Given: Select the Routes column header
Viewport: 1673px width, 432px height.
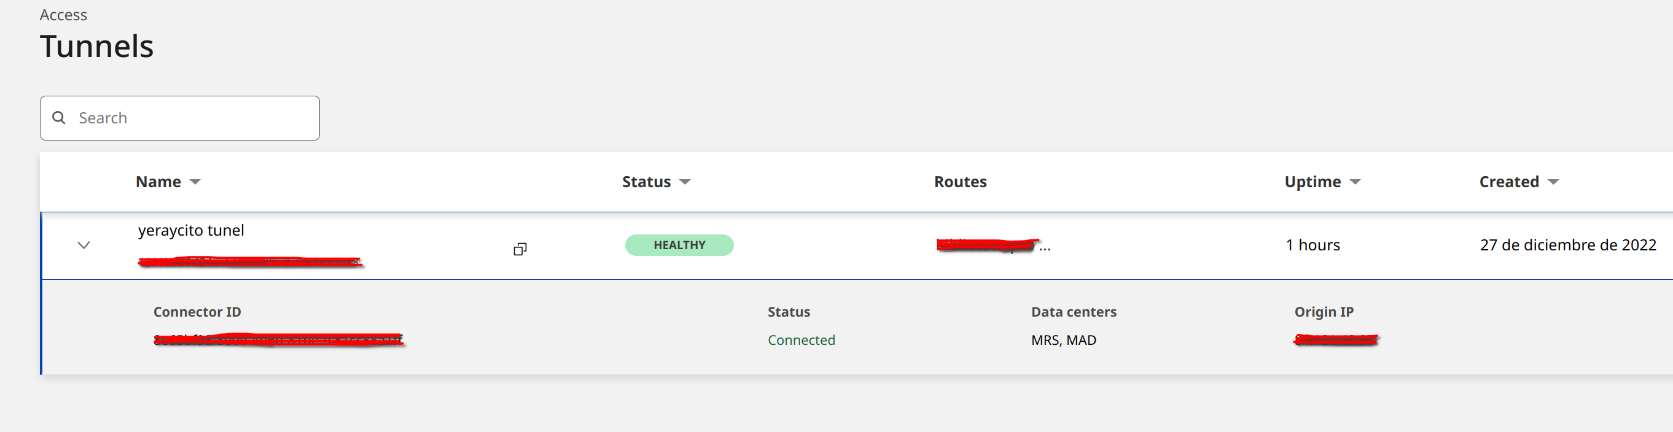Looking at the screenshot, I should 960,182.
